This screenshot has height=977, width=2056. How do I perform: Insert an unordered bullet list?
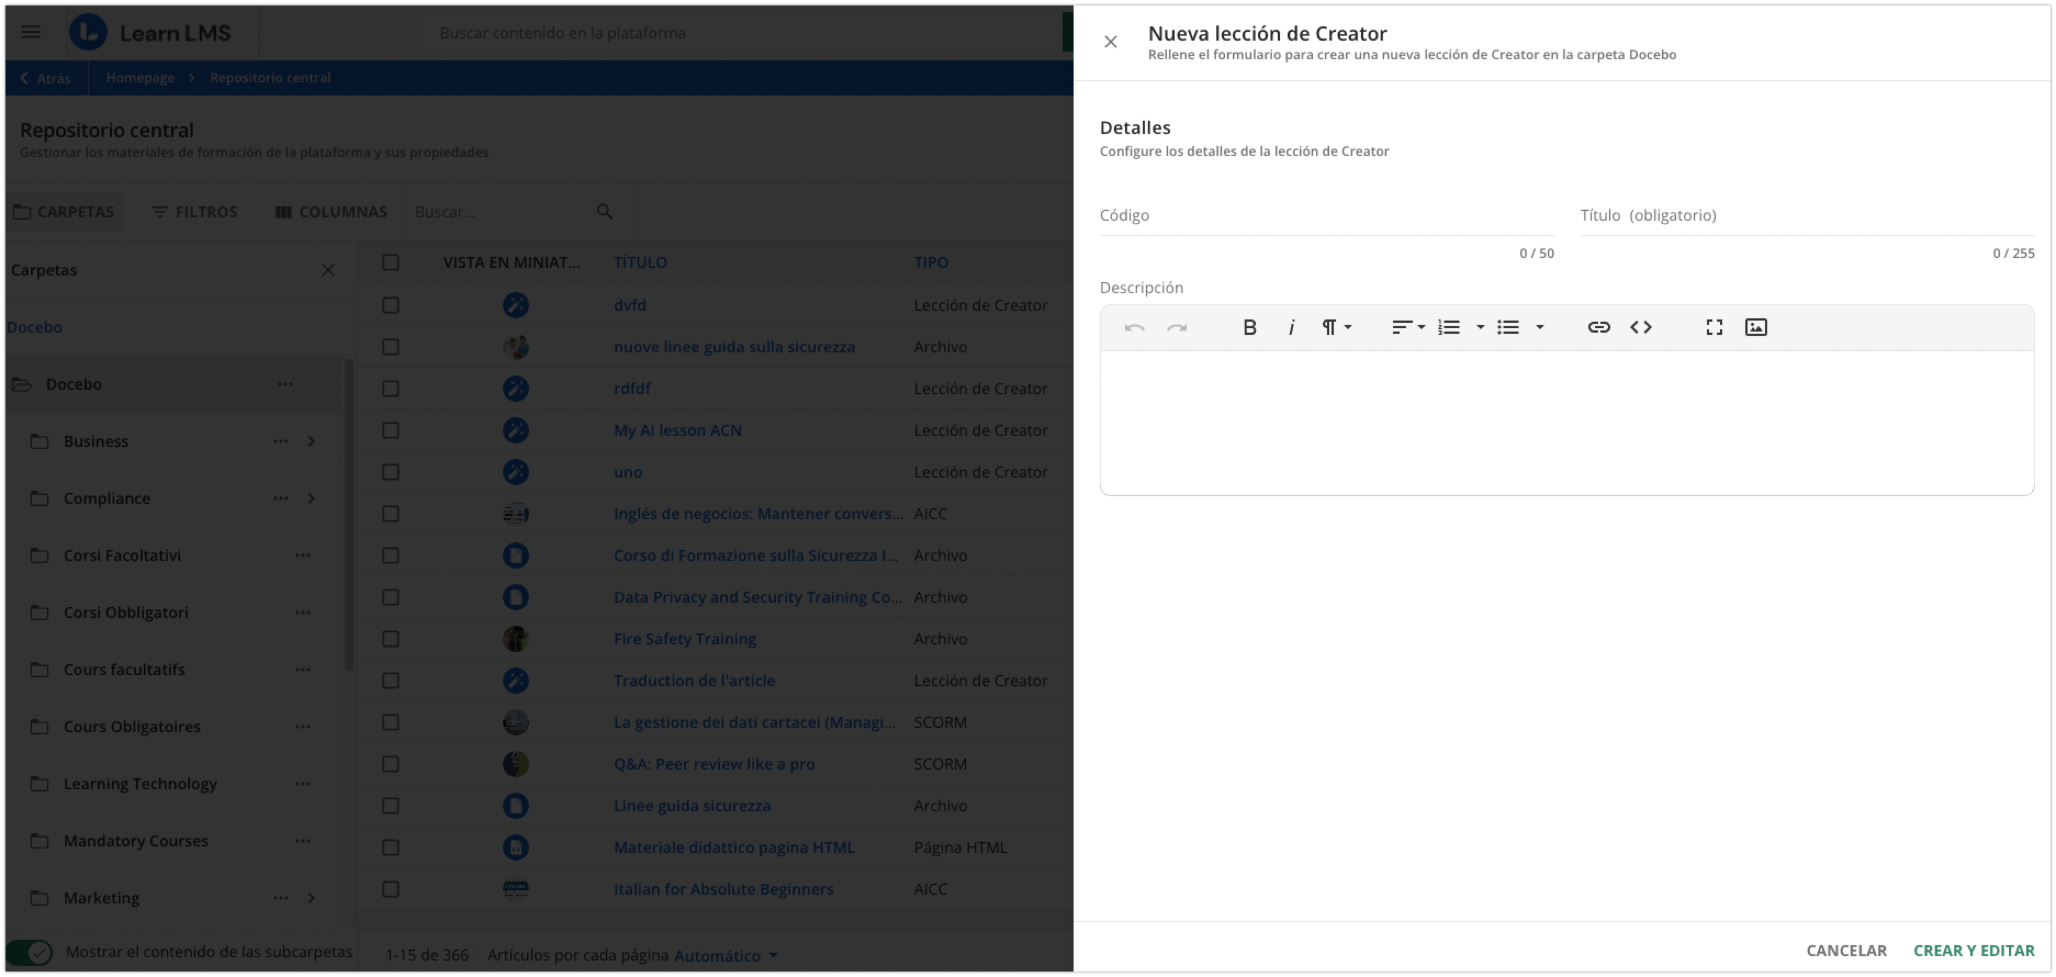pos(1508,327)
